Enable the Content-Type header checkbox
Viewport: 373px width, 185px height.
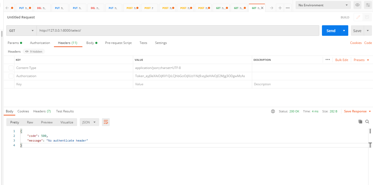click(11, 68)
